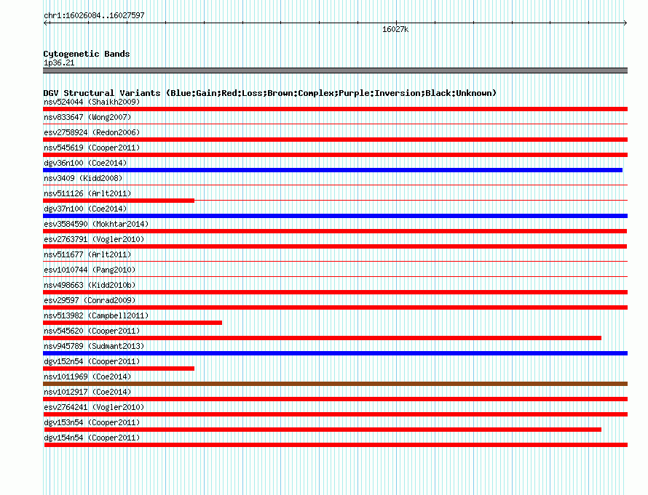
Task: Select the nsv1012917 (Coe2014) label
Action: pyautogui.click(x=87, y=392)
